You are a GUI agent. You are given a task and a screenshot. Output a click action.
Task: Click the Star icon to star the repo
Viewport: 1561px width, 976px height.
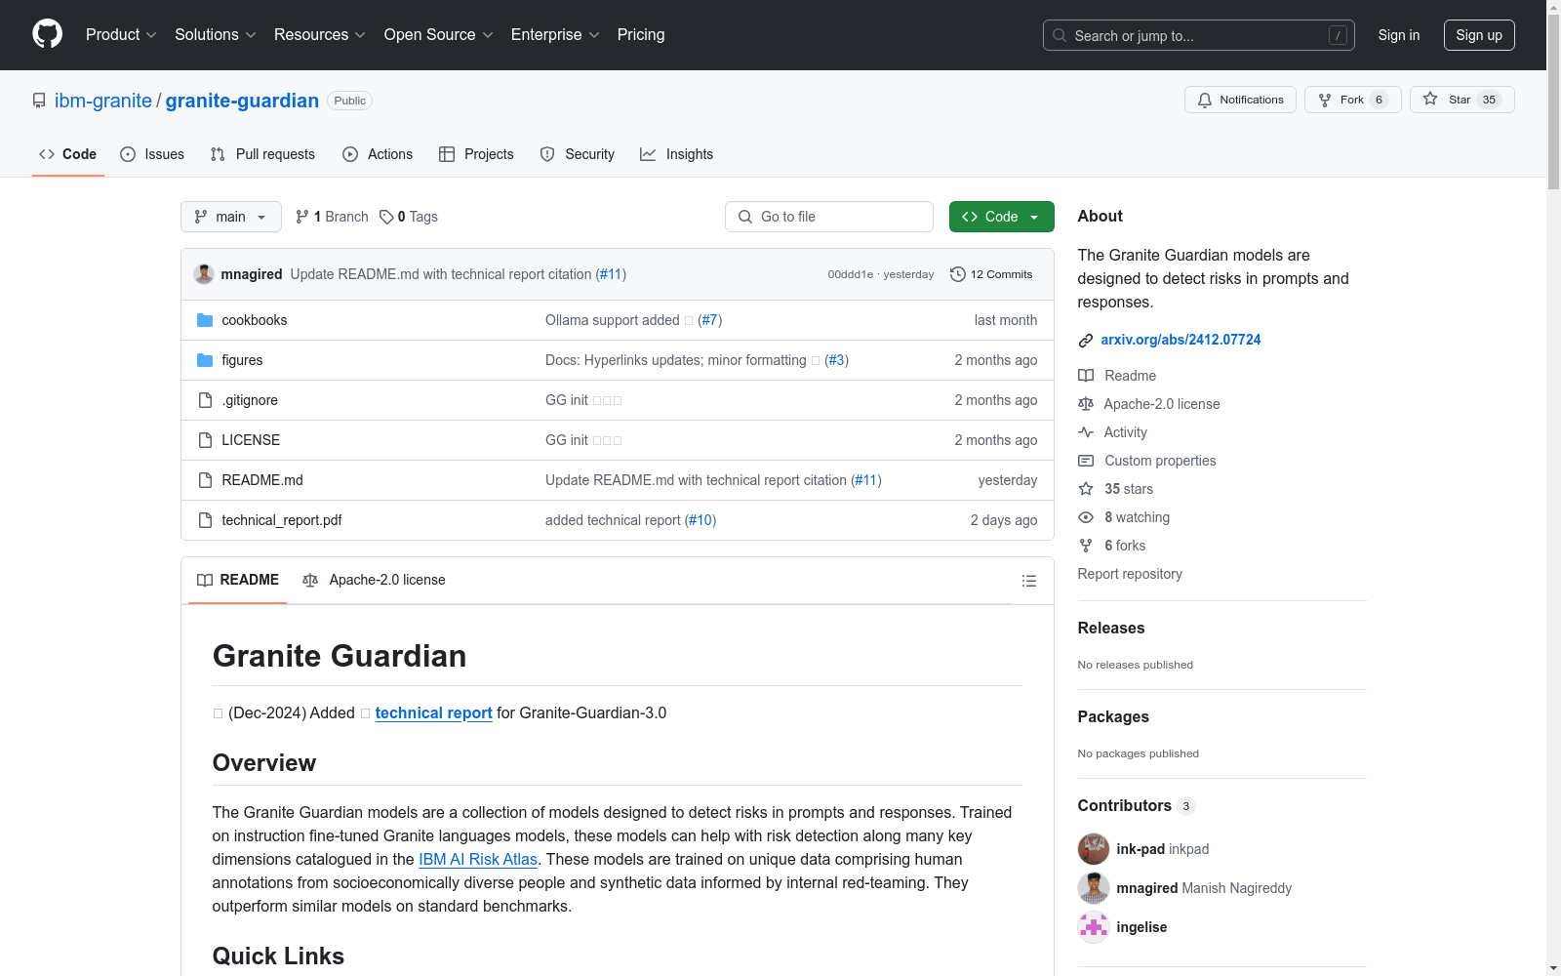pos(1430,99)
